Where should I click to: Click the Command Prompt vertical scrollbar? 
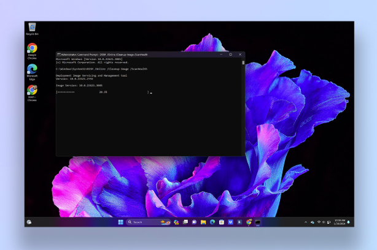[x=243, y=104]
